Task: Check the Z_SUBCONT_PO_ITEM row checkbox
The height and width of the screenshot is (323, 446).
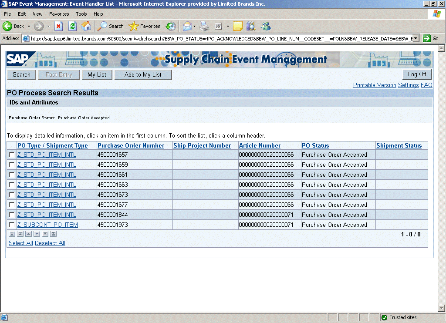Action: point(12,225)
